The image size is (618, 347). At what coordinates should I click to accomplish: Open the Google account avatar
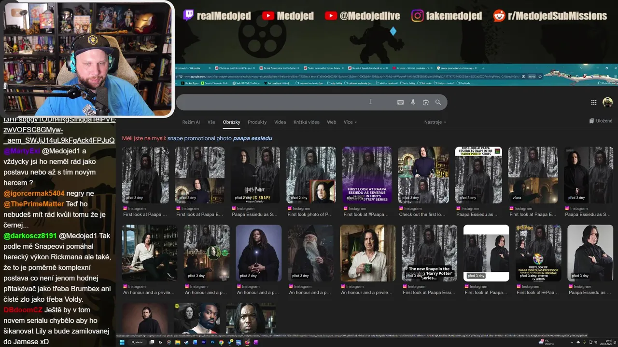[607, 102]
